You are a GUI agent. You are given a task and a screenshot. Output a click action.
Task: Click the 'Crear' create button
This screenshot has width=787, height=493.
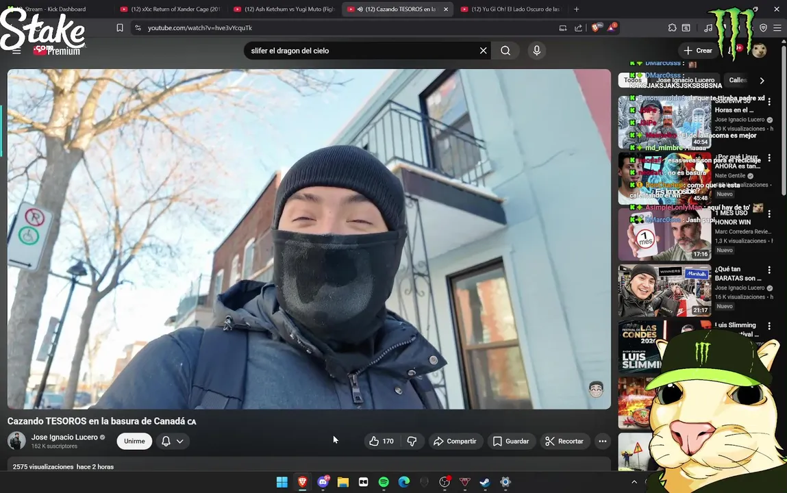pyautogui.click(x=698, y=51)
